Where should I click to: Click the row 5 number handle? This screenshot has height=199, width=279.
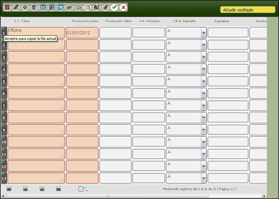click(x=4, y=81)
